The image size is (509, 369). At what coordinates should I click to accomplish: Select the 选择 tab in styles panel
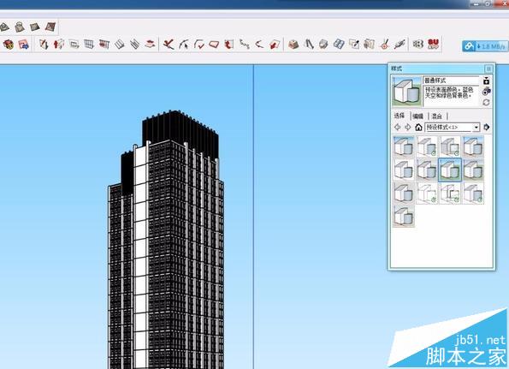[400, 116]
